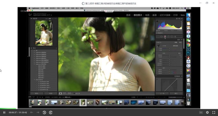Switch to 图库 Library module
The height and width of the screenshot is (116, 218).
(x=128, y=15)
